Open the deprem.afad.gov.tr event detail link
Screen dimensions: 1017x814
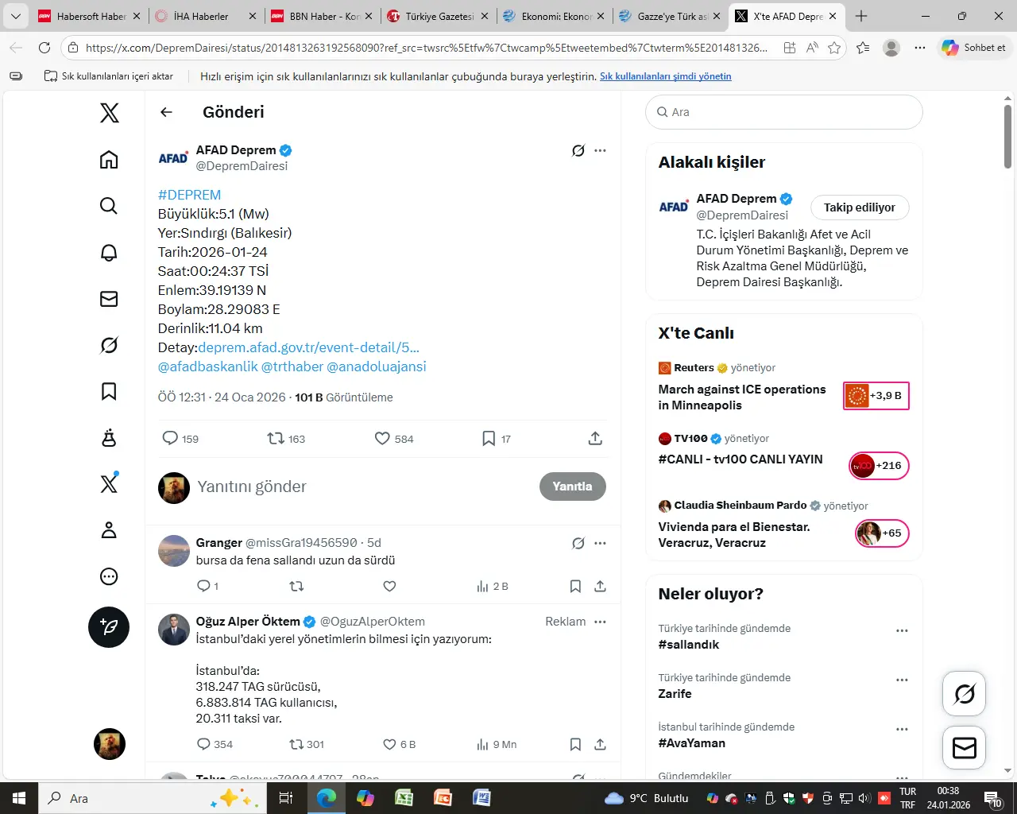[x=308, y=347]
